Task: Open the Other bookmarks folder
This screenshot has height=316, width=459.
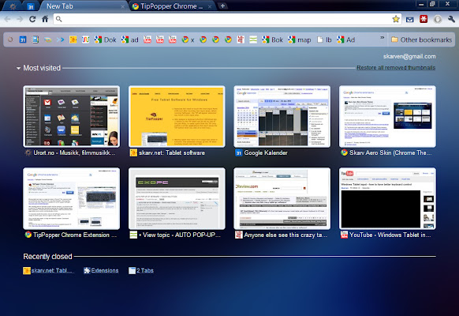Action: coord(421,39)
